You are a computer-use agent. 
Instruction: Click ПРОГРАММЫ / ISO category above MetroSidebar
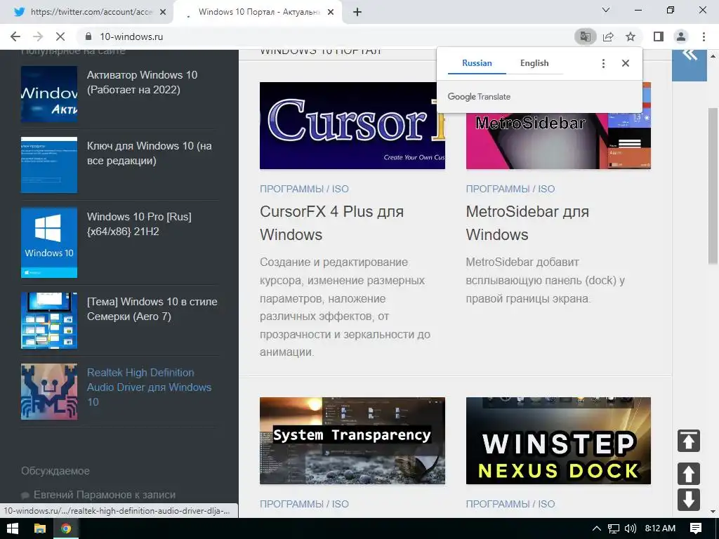pos(510,189)
